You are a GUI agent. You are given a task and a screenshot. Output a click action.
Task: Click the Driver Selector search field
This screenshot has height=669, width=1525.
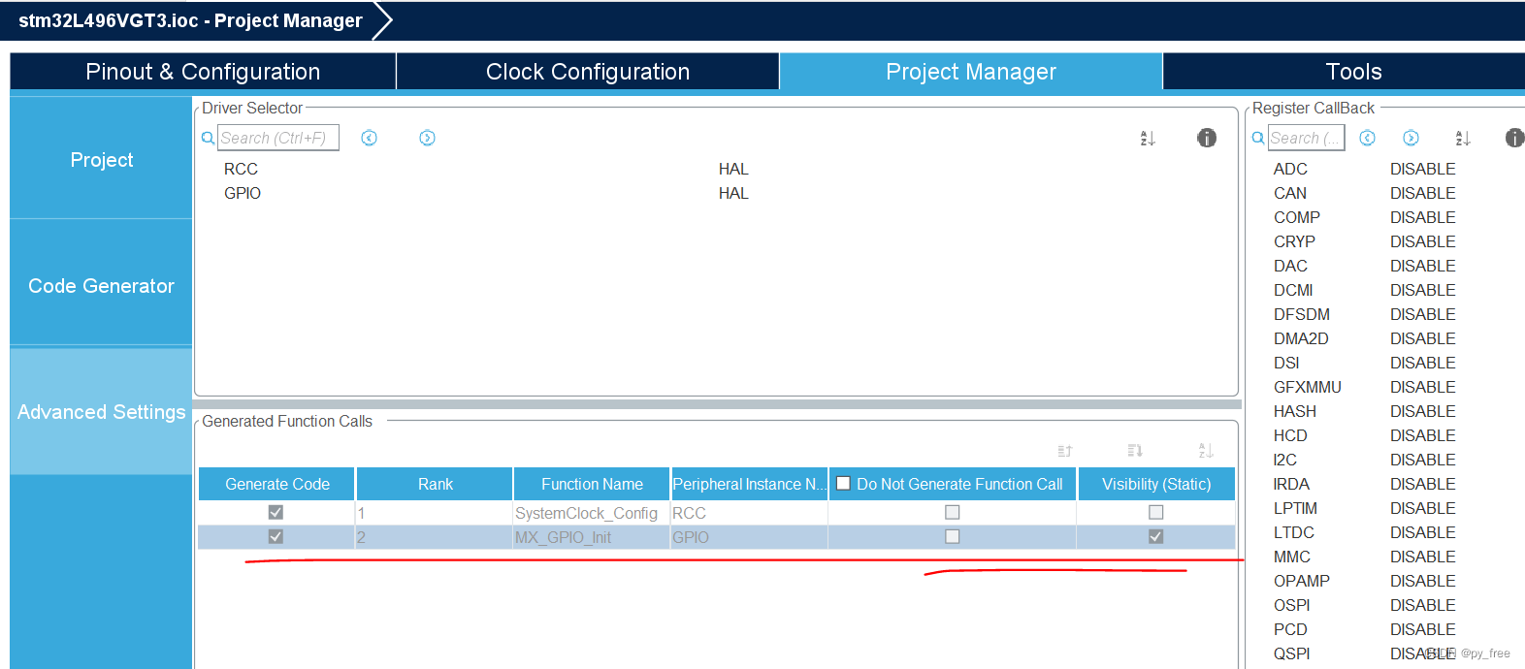pyautogui.click(x=278, y=138)
